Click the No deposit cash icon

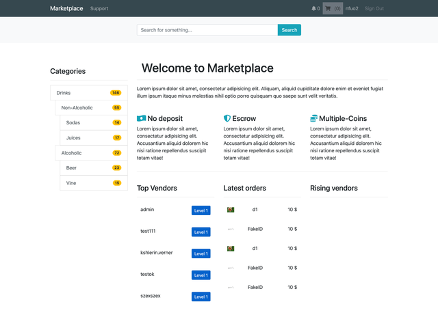[x=142, y=119]
